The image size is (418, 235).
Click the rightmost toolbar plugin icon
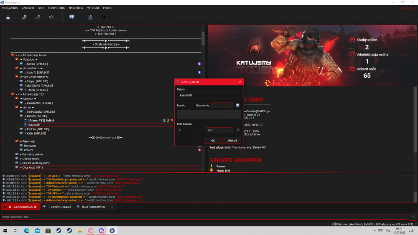(104, 17)
